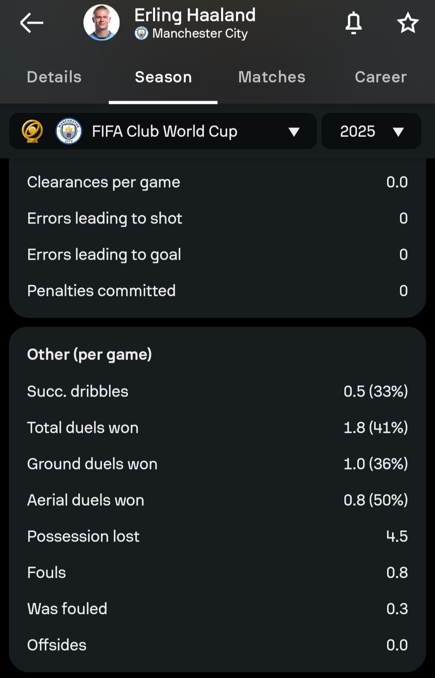This screenshot has width=435, height=678.
Task: Tap the Succ. dribbles stat row
Action: [217, 391]
